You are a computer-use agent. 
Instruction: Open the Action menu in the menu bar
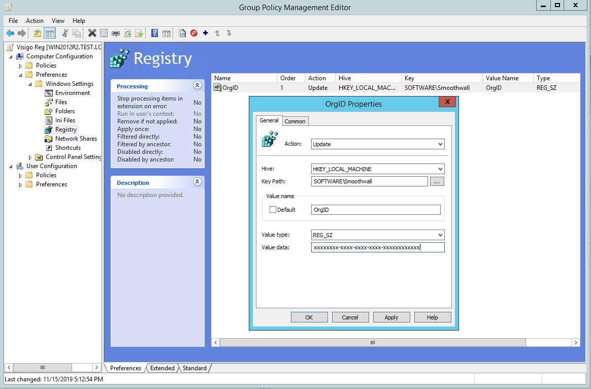(35, 21)
